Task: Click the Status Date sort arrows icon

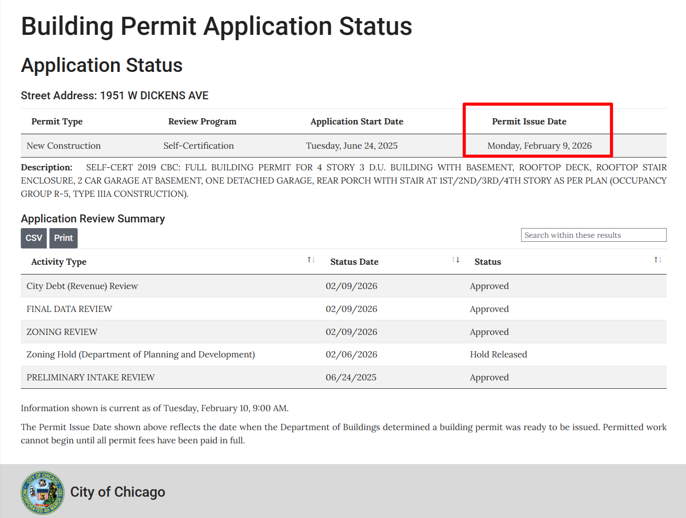Action: click(x=456, y=260)
